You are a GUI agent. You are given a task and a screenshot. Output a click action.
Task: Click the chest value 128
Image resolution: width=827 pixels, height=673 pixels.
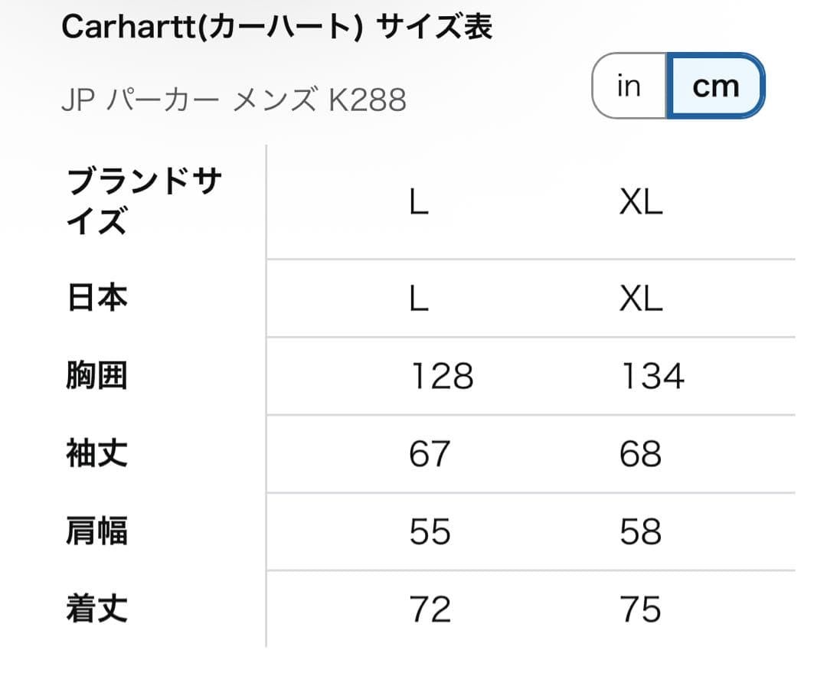pyautogui.click(x=442, y=376)
